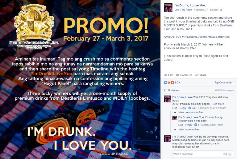Open the Destileria Limtuaco & Co. link
The image size is (237, 159).
tap(198, 27)
